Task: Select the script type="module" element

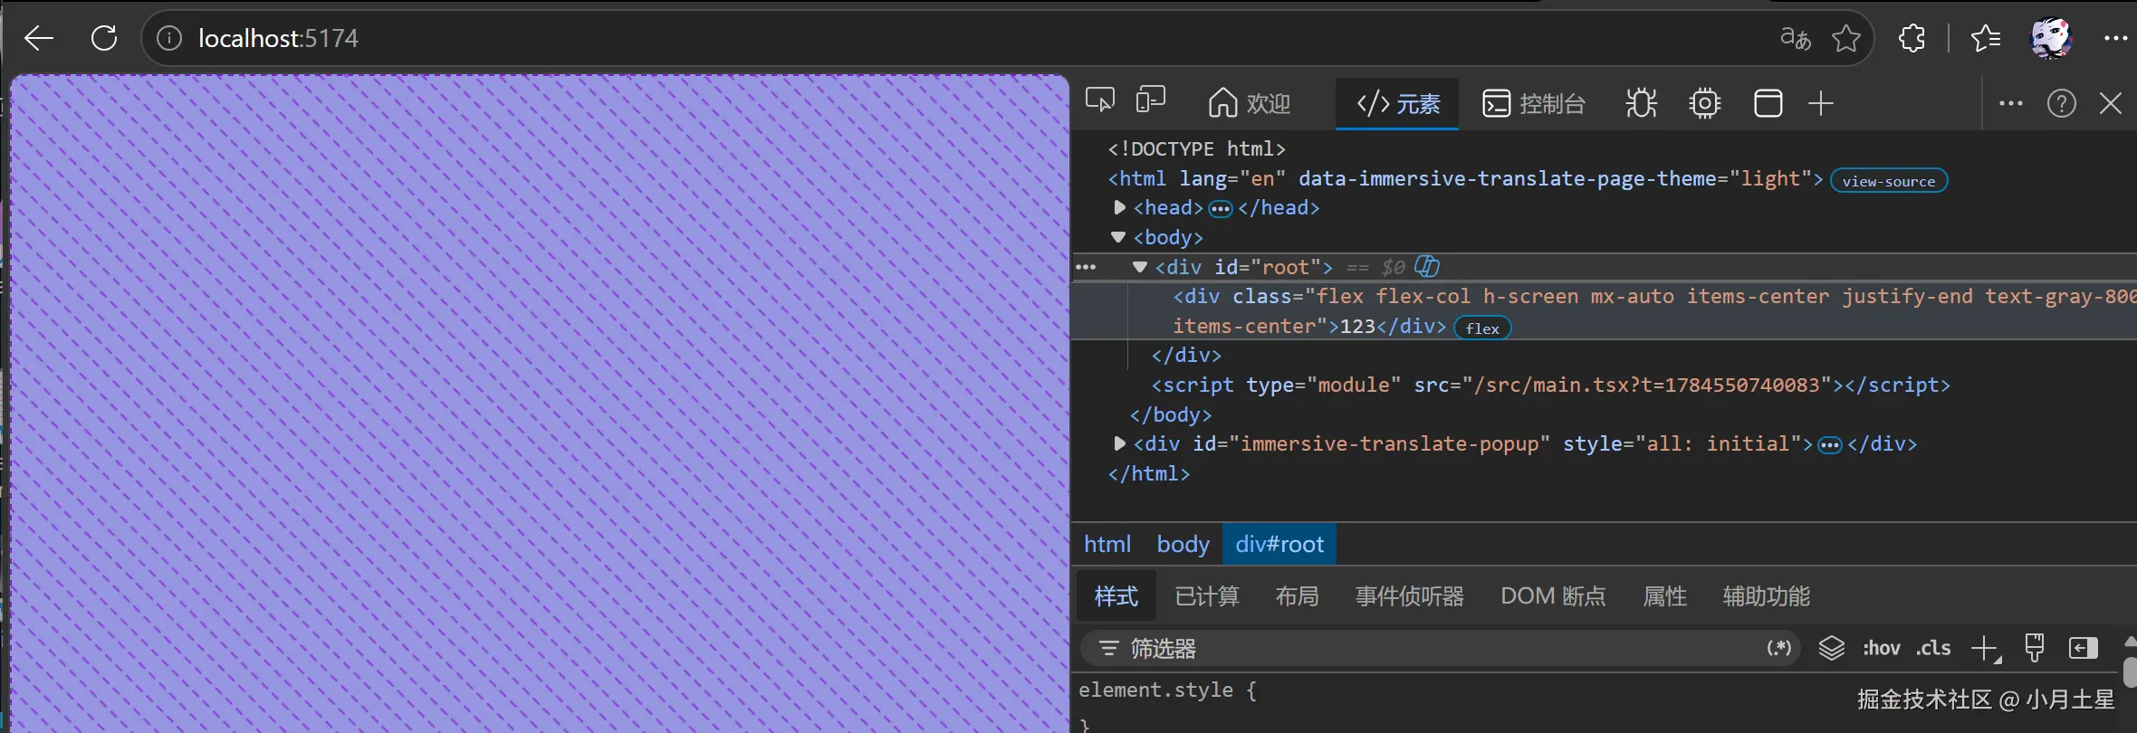Action: [x=1550, y=385]
